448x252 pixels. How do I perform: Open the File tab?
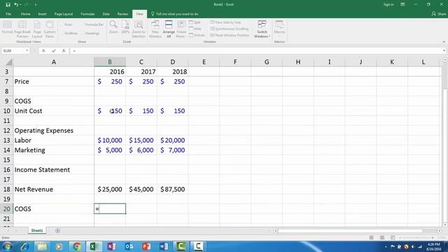[8, 14]
